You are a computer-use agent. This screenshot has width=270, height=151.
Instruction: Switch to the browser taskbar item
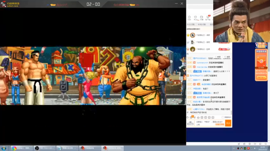click(x=22, y=148)
